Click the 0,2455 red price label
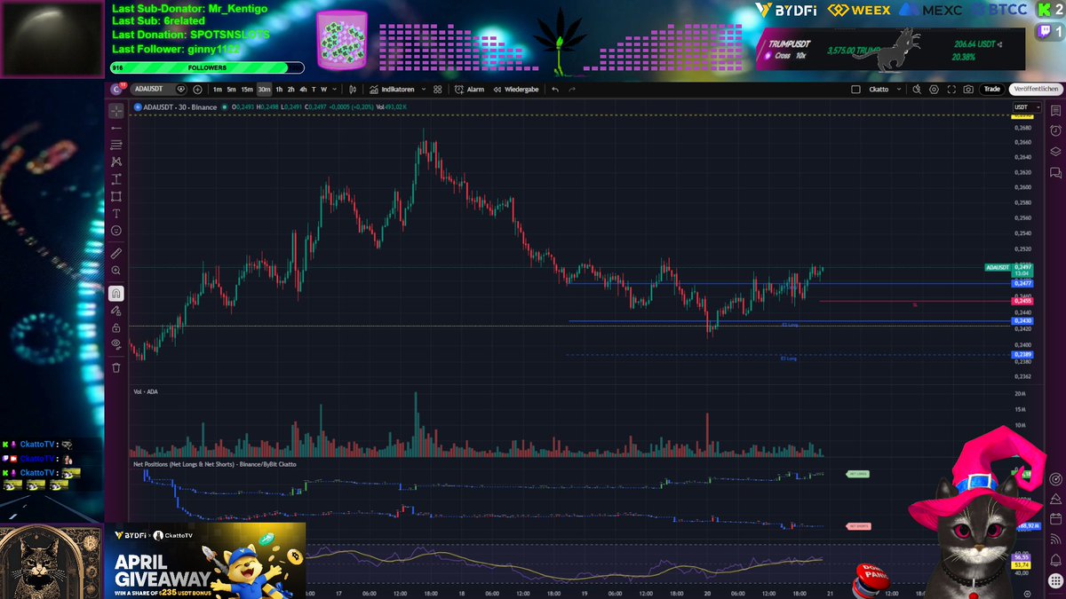 (1022, 302)
